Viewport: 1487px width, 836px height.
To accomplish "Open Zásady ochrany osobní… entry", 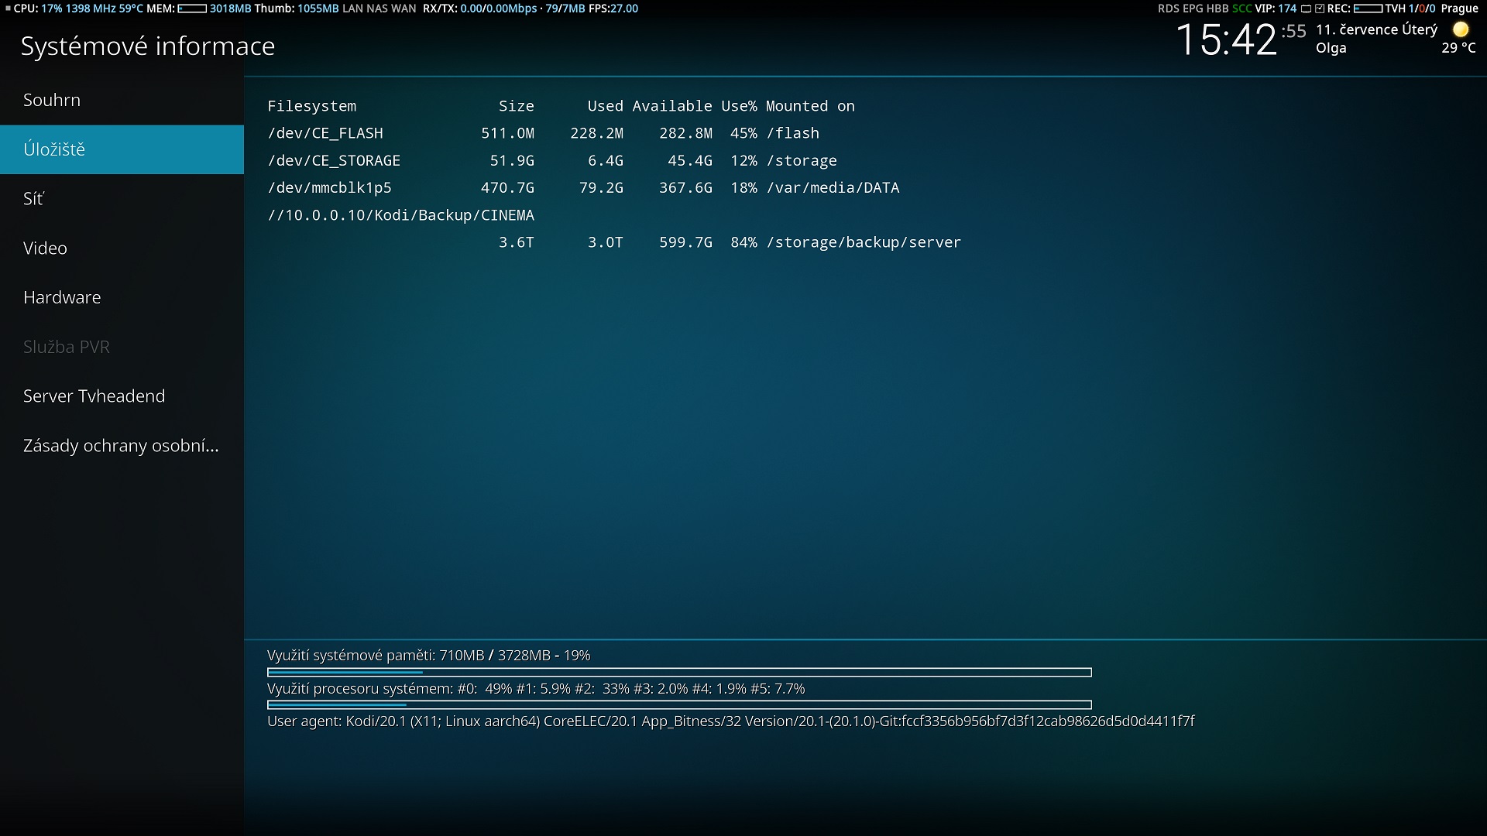I will pyautogui.click(x=122, y=446).
